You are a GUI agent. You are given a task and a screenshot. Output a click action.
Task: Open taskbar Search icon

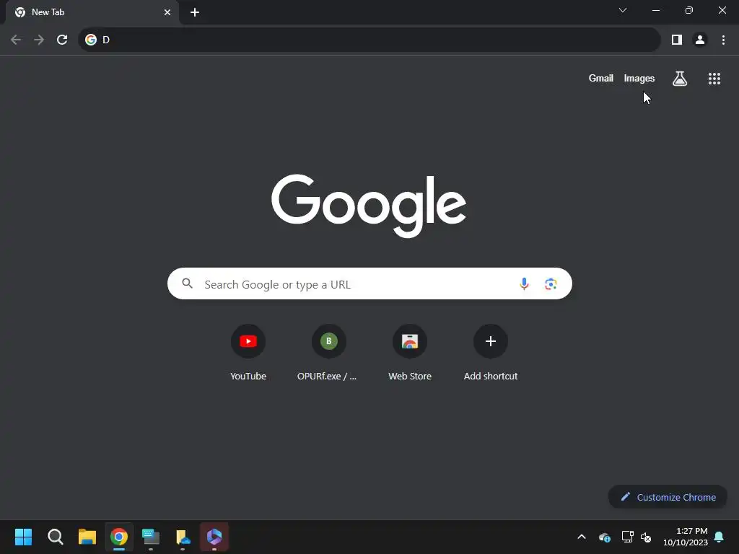coord(55,537)
